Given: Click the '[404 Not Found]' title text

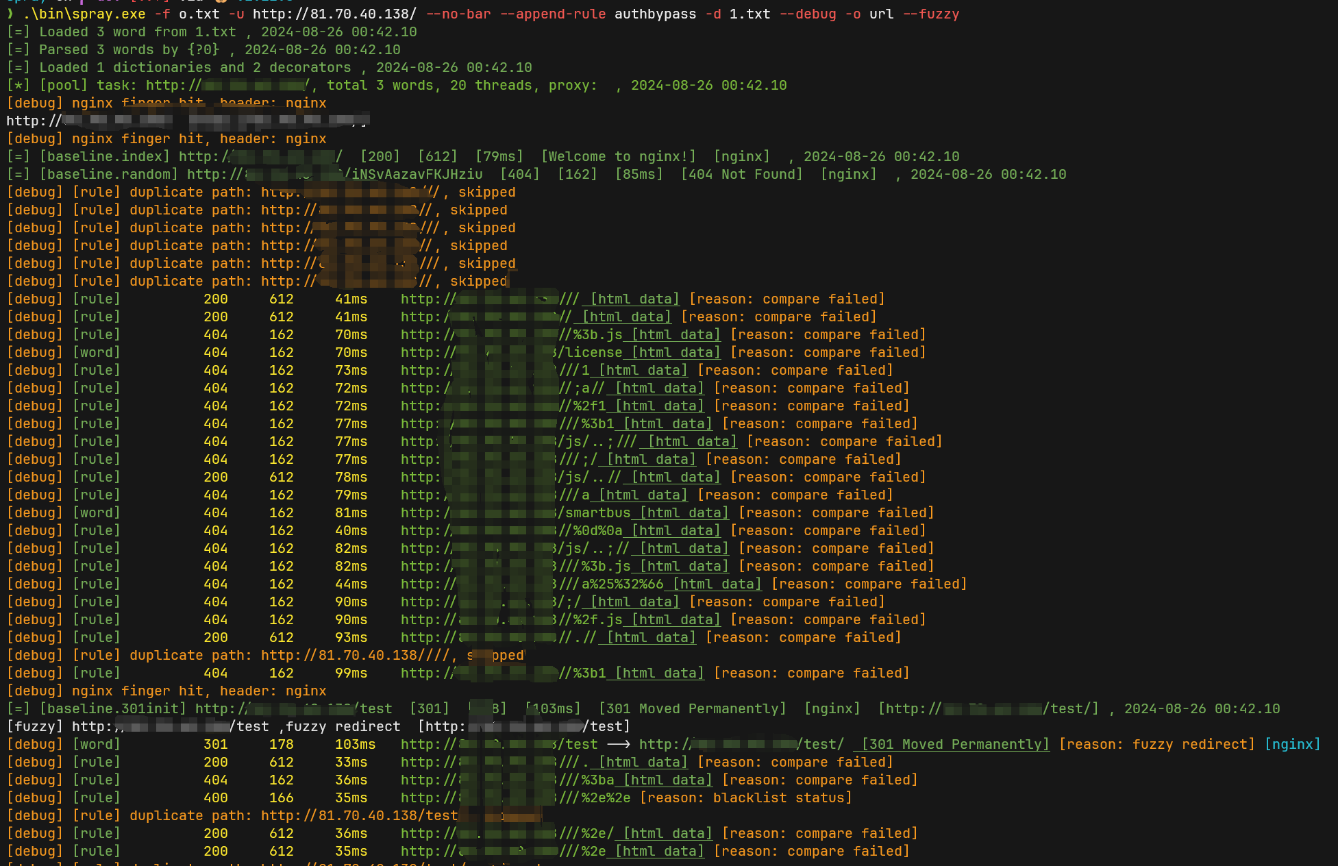Looking at the screenshot, I should [741, 174].
